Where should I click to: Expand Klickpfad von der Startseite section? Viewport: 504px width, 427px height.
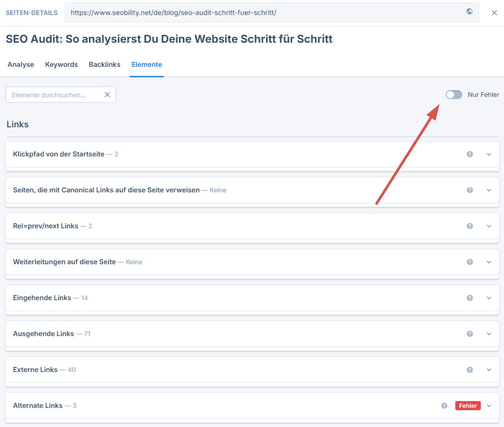(x=489, y=154)
